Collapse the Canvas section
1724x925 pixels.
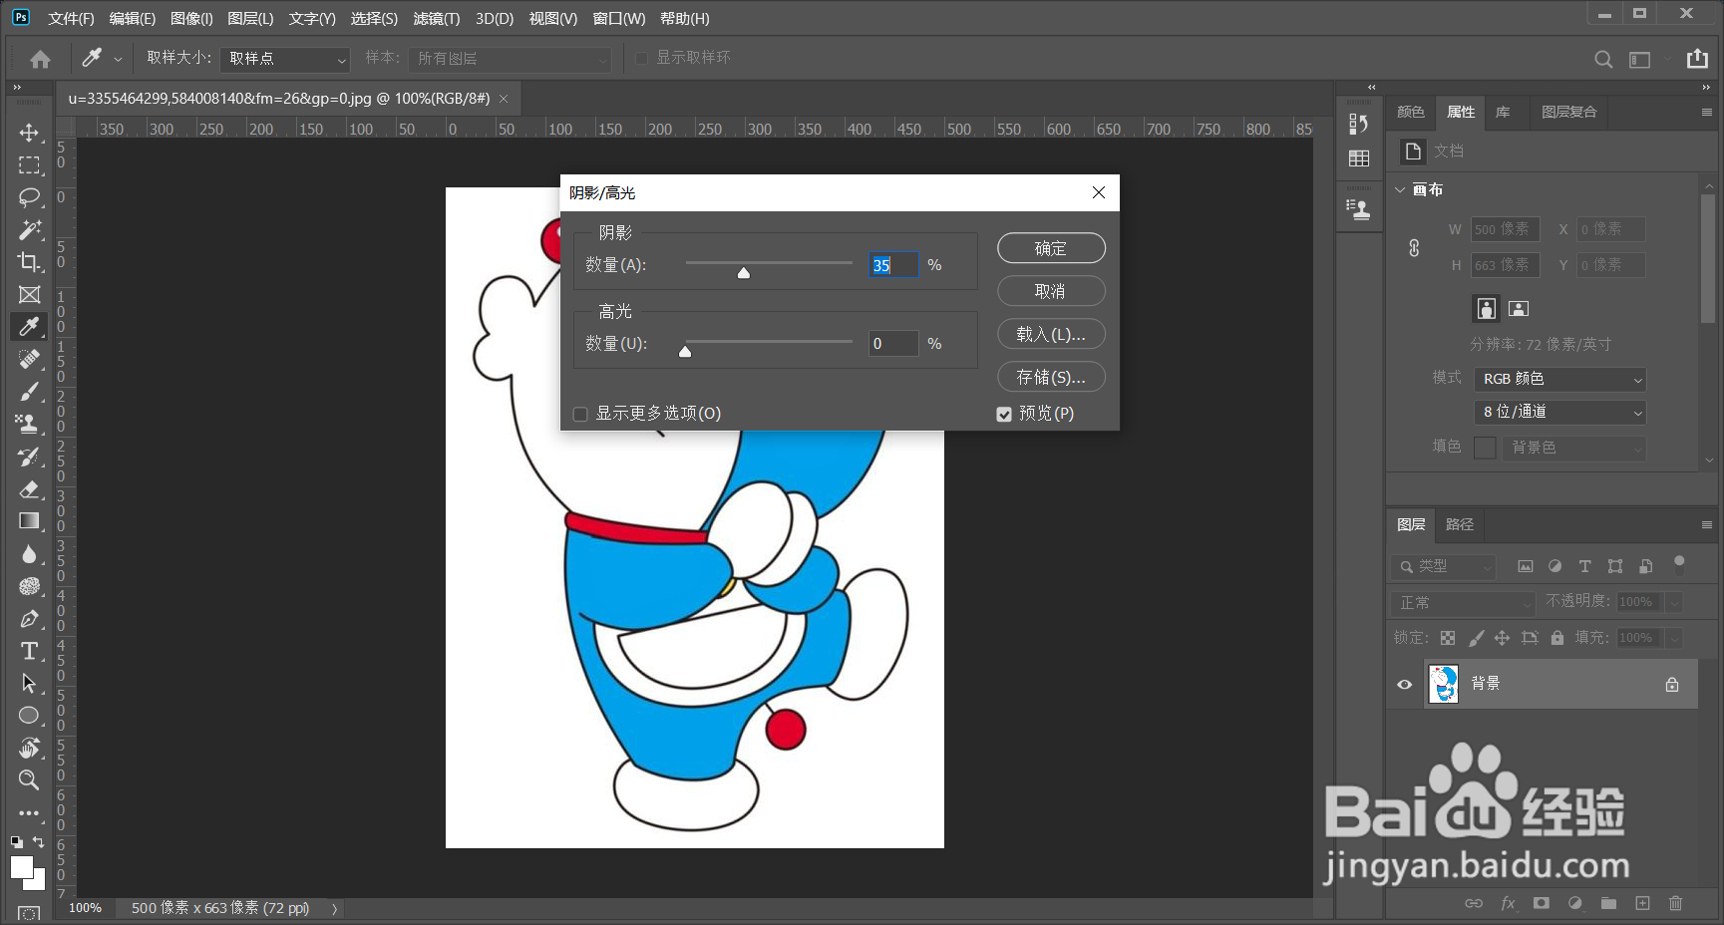click(1400, 189)
